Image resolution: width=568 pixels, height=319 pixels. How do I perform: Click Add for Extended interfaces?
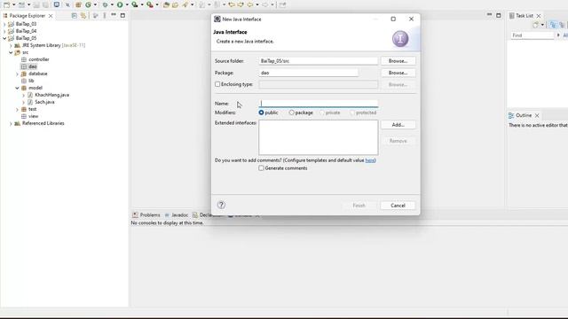pos(398,125)
